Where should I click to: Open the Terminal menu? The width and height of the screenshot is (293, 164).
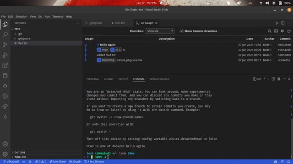pyautogui.click(x=58, y=16)
